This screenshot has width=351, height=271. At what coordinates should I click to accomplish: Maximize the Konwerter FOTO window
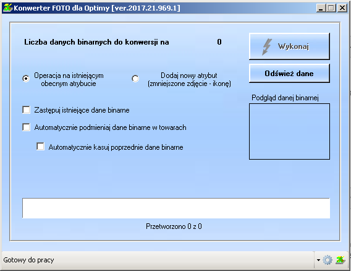click(331, 8)
